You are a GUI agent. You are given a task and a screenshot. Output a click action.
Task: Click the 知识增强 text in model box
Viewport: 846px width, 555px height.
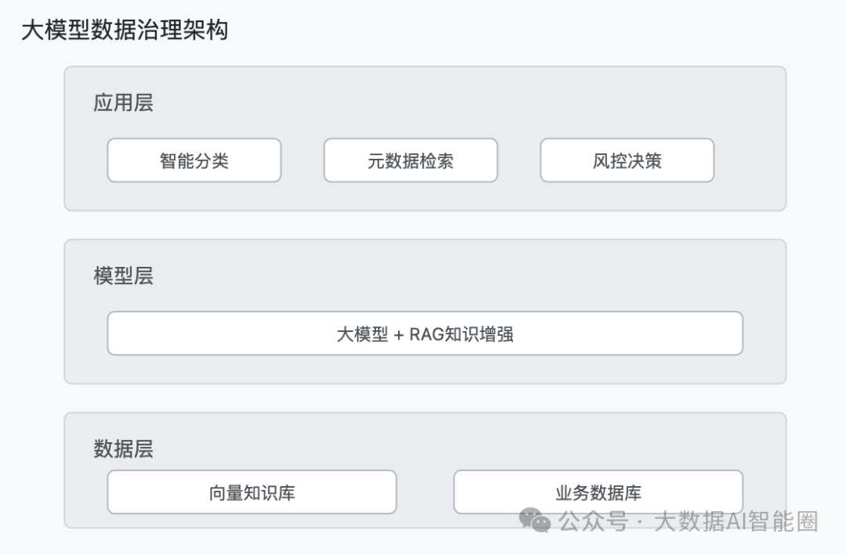click(x=479, y=334)
